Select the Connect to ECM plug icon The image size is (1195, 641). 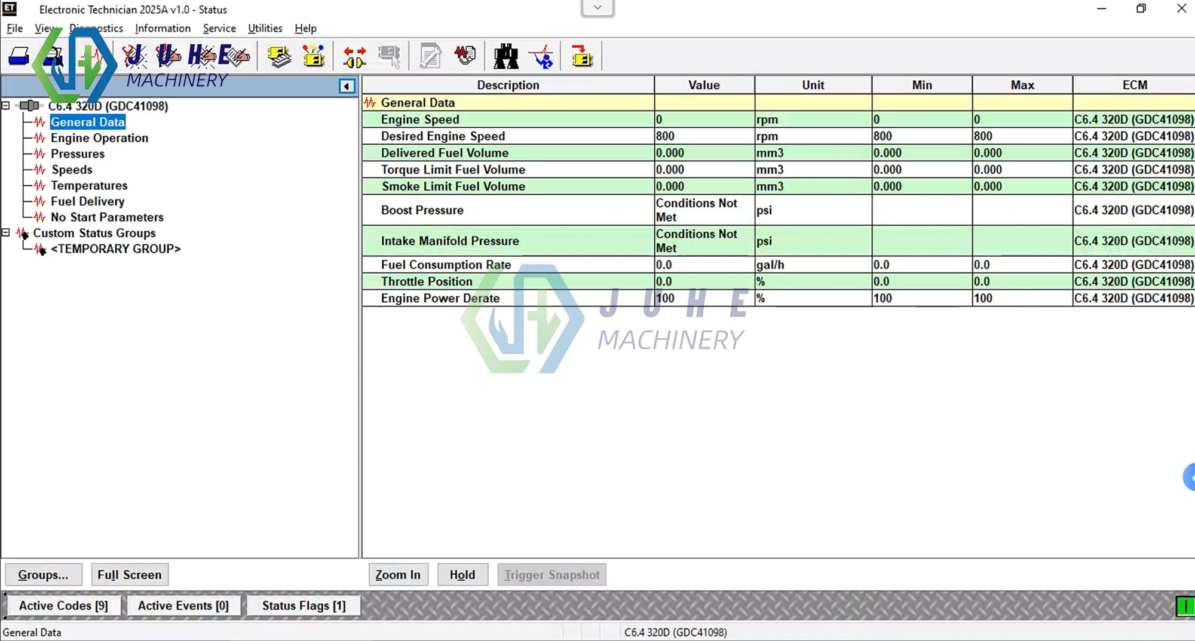coord(354,56)
